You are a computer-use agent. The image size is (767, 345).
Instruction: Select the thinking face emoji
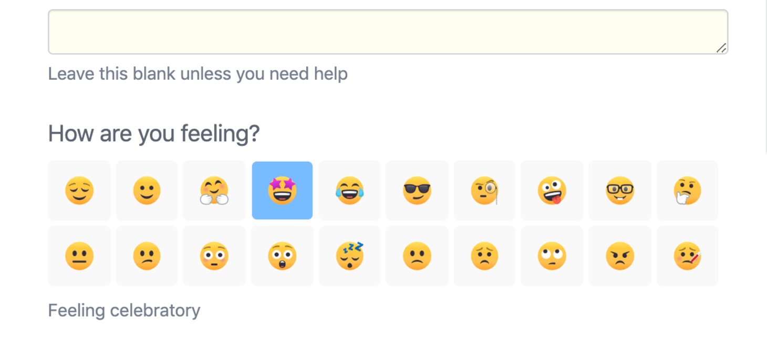[687, 190]
